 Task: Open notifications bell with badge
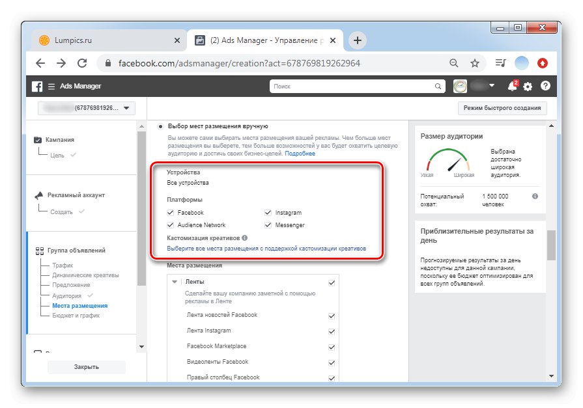(513, 86)
